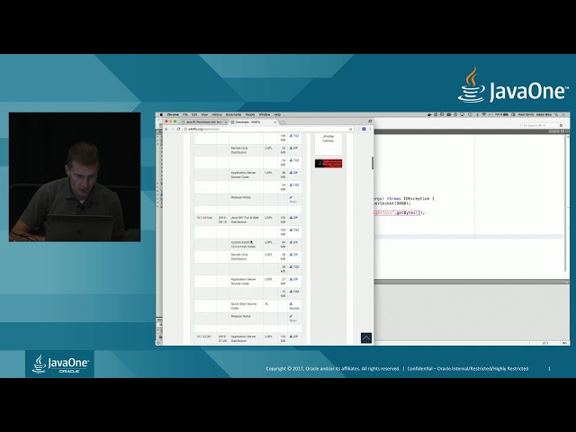This screenshot has height=432, width=576.
Task: Click the scroll-to-top arrow button
Action: (x=366, y=337)
